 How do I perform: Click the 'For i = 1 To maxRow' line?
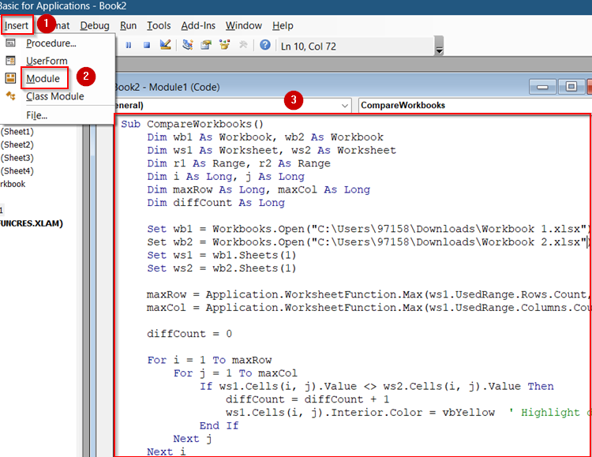click(209, 361)
